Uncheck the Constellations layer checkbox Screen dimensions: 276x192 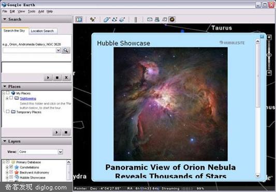(11, 167)
